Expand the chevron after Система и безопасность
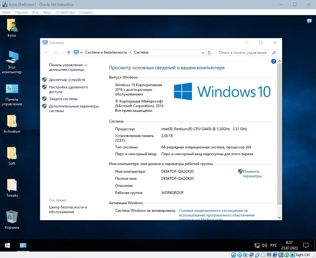The image size is (316, 258). click(131, 52)
